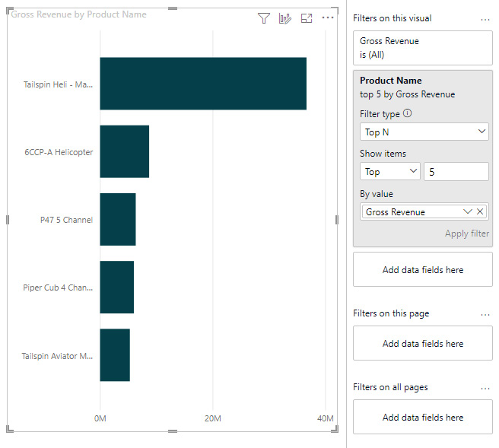Remove Gross Revenue from By value field
The height and width of the screenshot is (448, 499).
(x=480, y=211)
